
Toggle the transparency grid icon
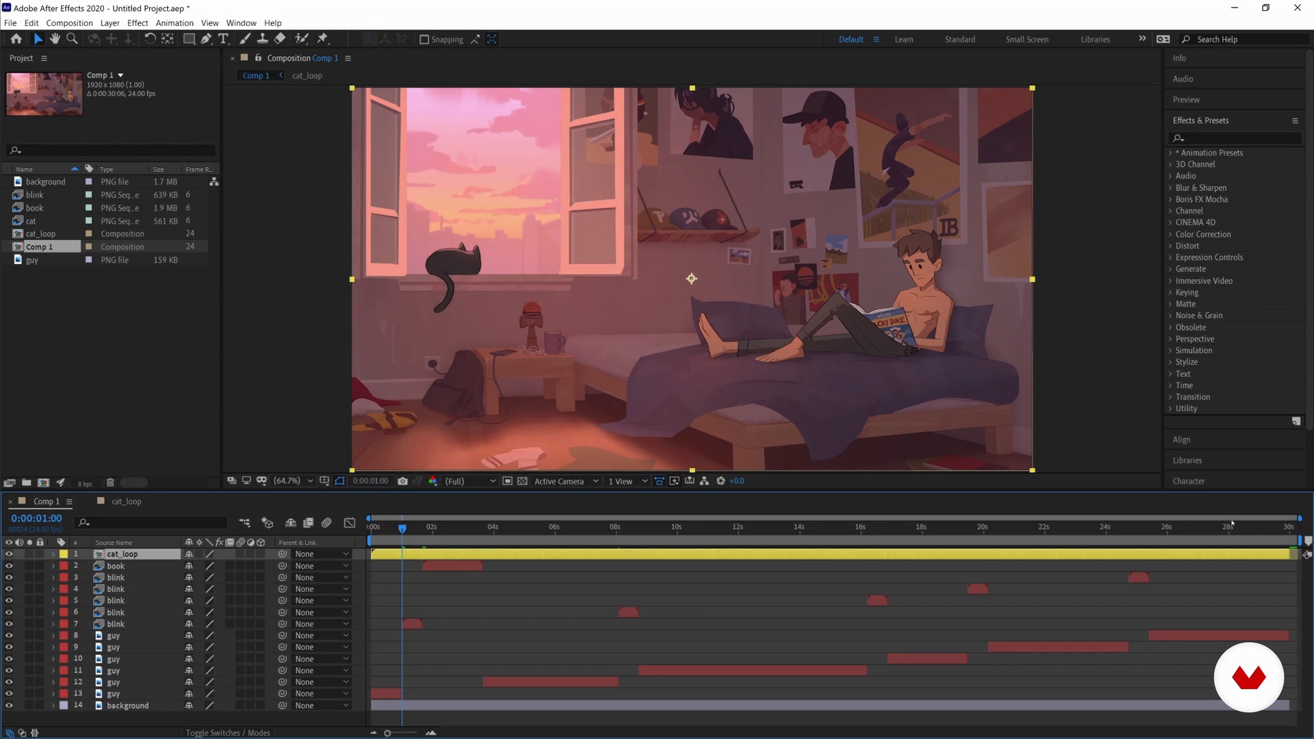[522, 481]
